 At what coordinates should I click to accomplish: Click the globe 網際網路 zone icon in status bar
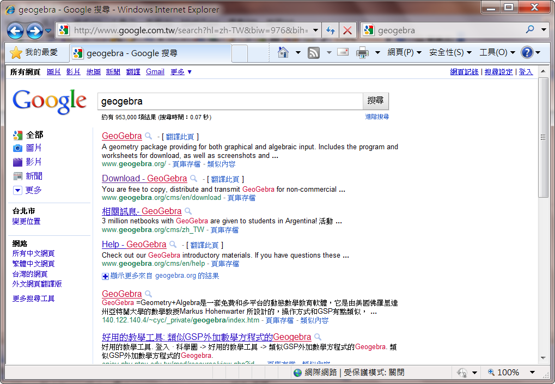point(298,373)
